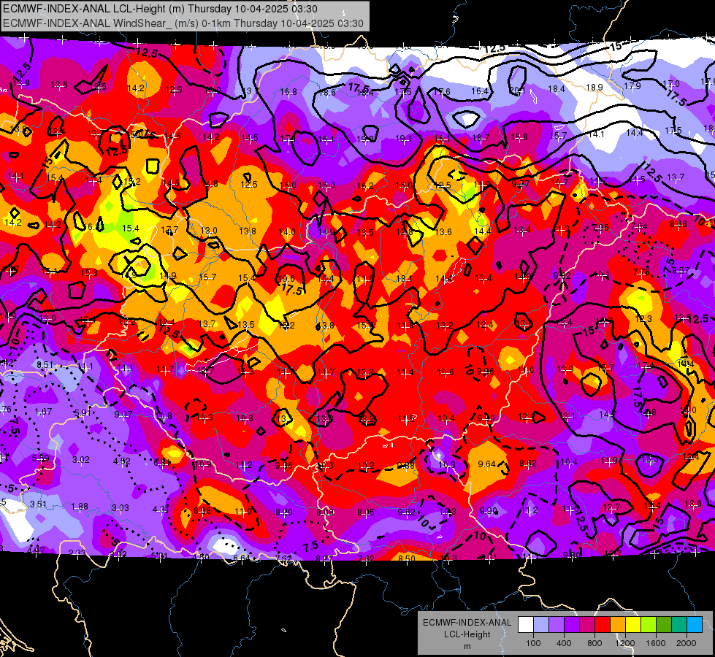715x657 pixels.
Task: Click the wind shear value '6.64'
Action: pyautogui.click(x=242, y=558)
